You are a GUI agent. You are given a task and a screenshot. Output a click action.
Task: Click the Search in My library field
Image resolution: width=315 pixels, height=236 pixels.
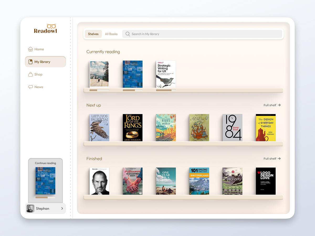[x=184, y=34]
